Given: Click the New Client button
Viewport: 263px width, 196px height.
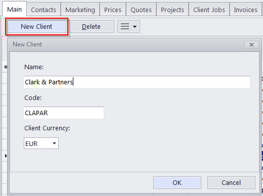Looking at the screenshot, I should coord(36,27).
